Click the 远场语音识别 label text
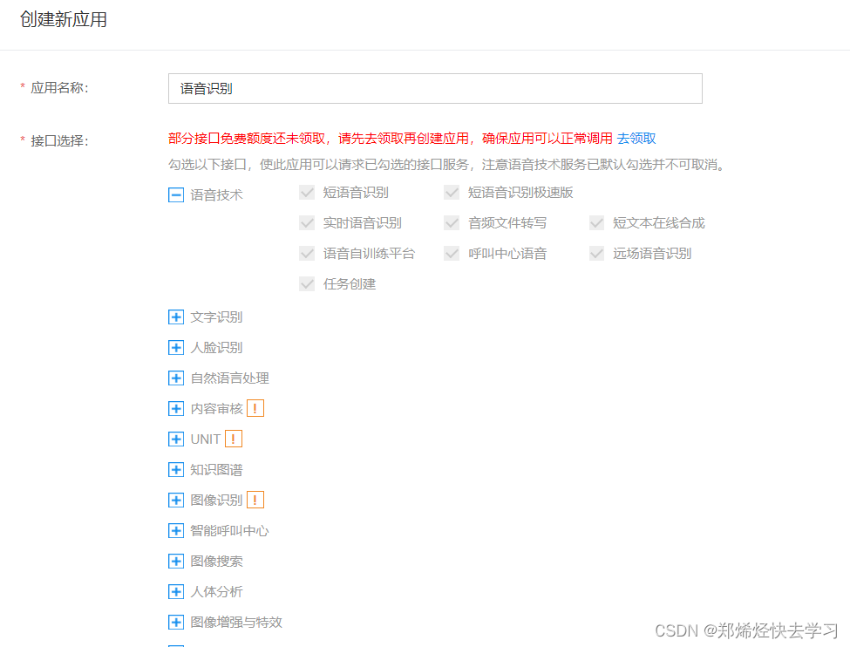This screenshot has width=850, height=647. click(x=652, y=253)
